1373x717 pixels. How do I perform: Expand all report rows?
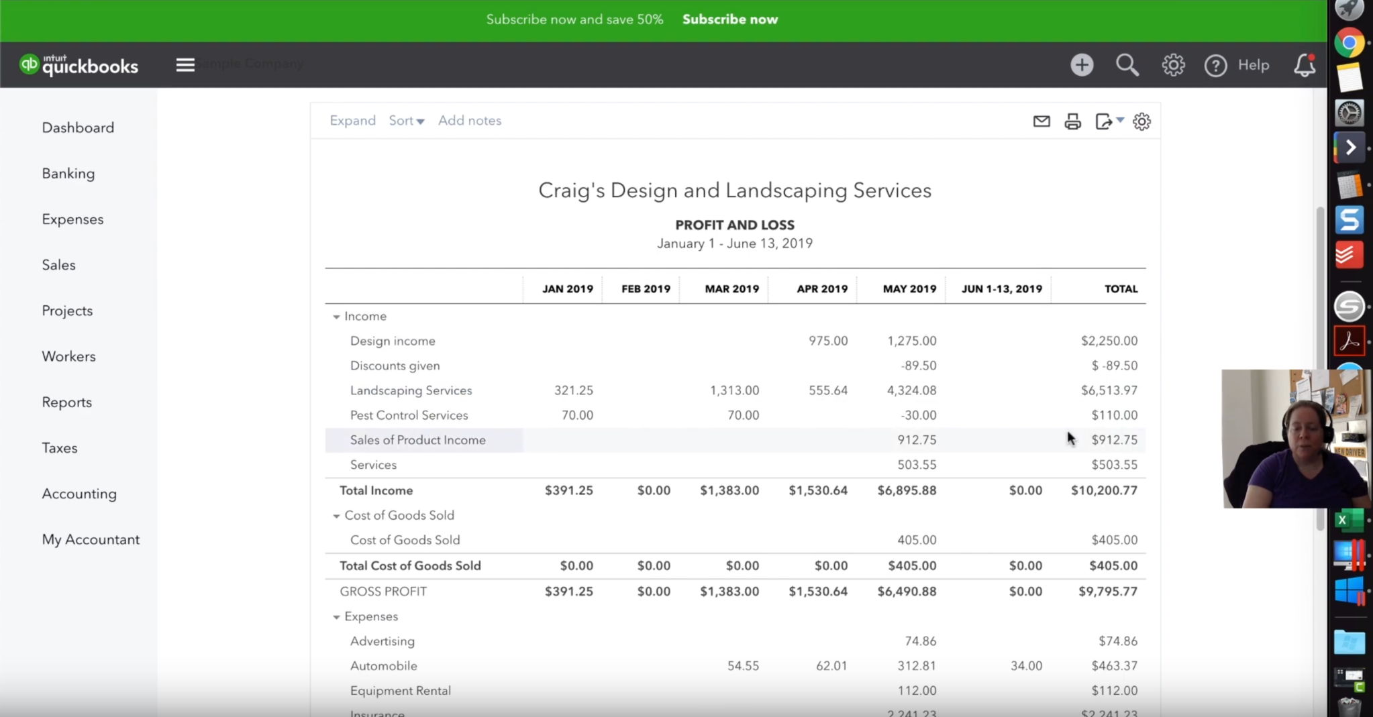pos(352,121)
